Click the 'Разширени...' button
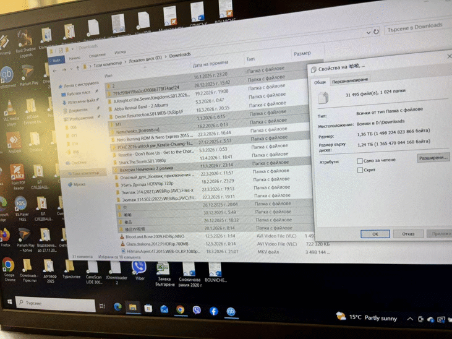This screenshot has height=339, width=452. click(x=433, y=158)
